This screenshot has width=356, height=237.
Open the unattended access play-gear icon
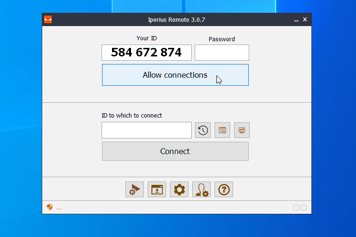[x=134, y=190]
